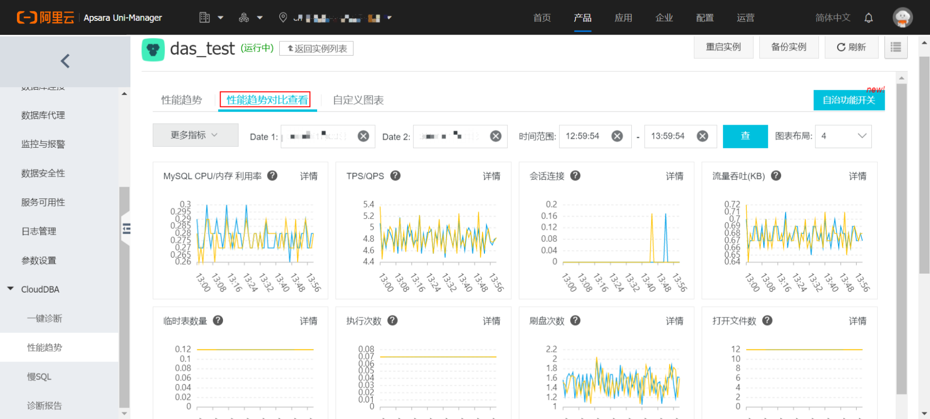Switch to the 自定义图表 tab
This screenshot has width=930, height=419.
358,100
